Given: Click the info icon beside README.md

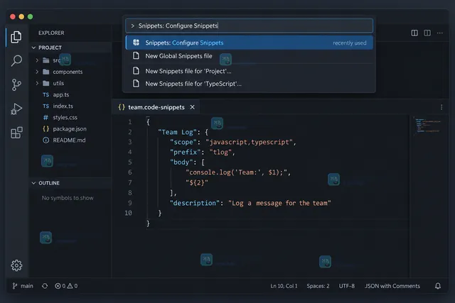Looking at the screenshot, I should click(x=45, y=141).
